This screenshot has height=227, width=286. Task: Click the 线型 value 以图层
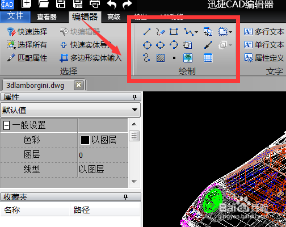[91, 169]
